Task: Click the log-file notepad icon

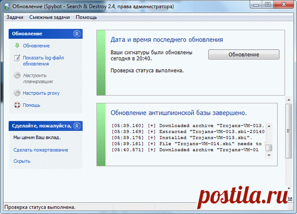Action: pyautogui.click(x=17, y=58)
